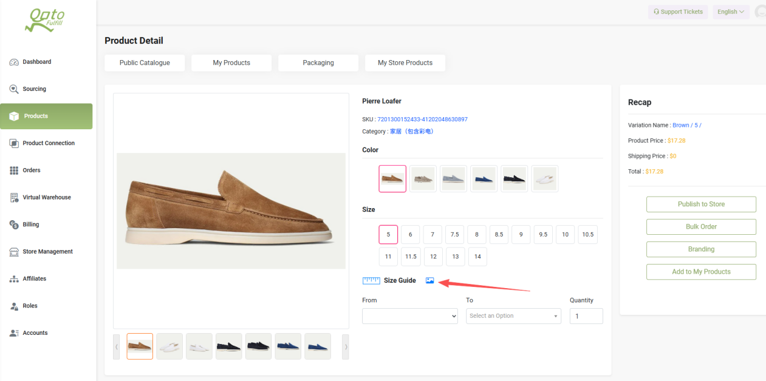Expand the From location dropdown
This screenshot has width=766, height=381.
tap(410, 316)
